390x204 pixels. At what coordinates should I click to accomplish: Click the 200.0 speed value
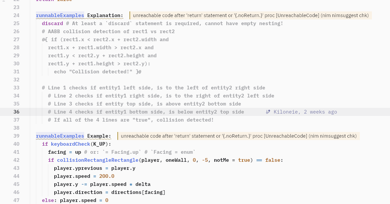[x=107, y=176]
